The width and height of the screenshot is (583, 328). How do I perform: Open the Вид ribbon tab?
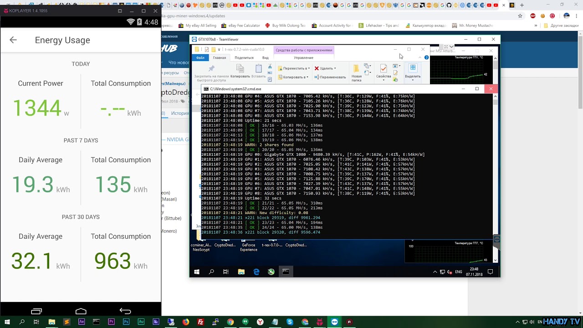(x=265, y=58)
